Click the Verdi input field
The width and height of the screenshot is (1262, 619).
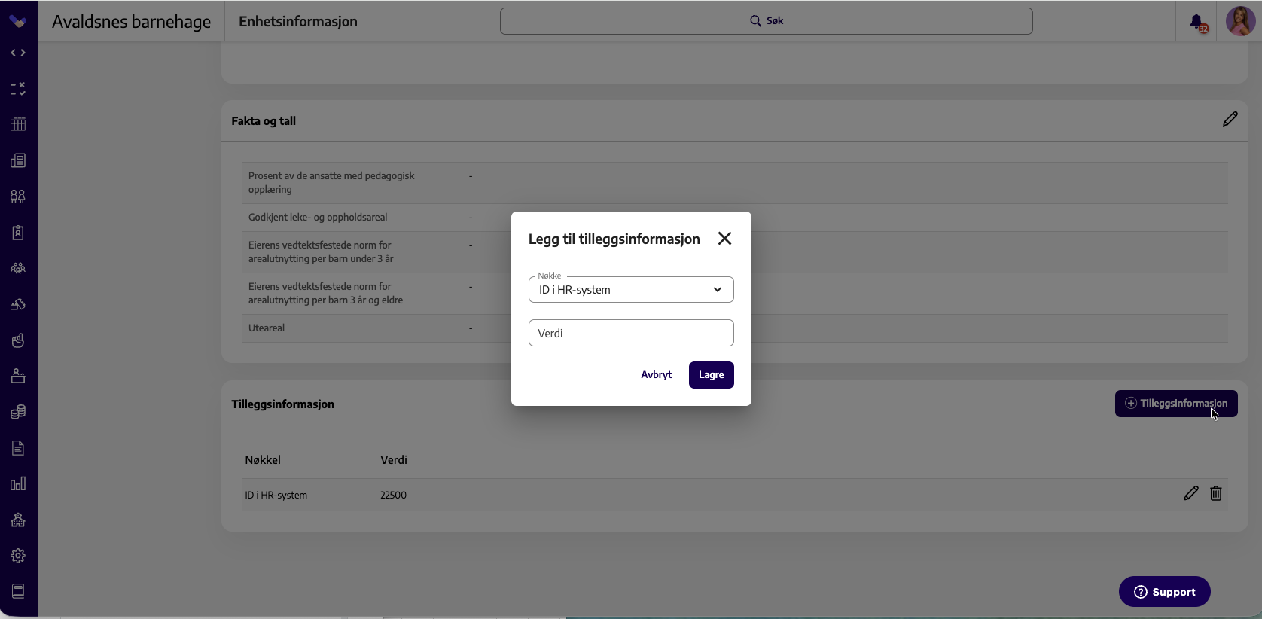coord(631,333)
